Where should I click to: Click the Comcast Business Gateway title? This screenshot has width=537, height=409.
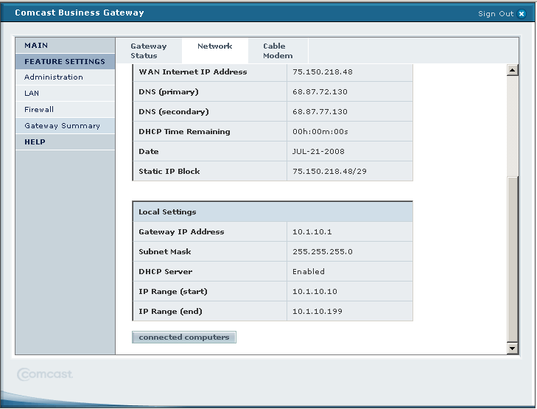point(80,13)
